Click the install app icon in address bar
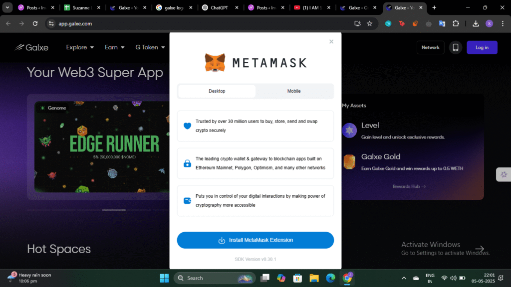 (x=357, y=23)
